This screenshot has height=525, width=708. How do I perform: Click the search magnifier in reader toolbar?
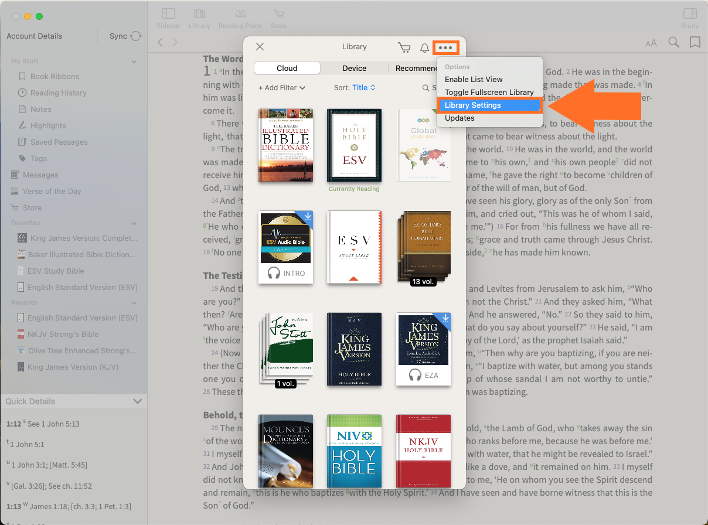[x=674, y=42]
